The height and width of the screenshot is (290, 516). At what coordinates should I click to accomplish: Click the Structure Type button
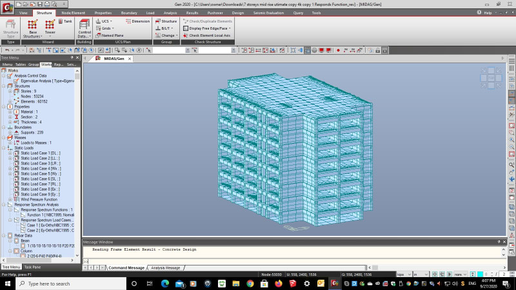tap(10, 28)
